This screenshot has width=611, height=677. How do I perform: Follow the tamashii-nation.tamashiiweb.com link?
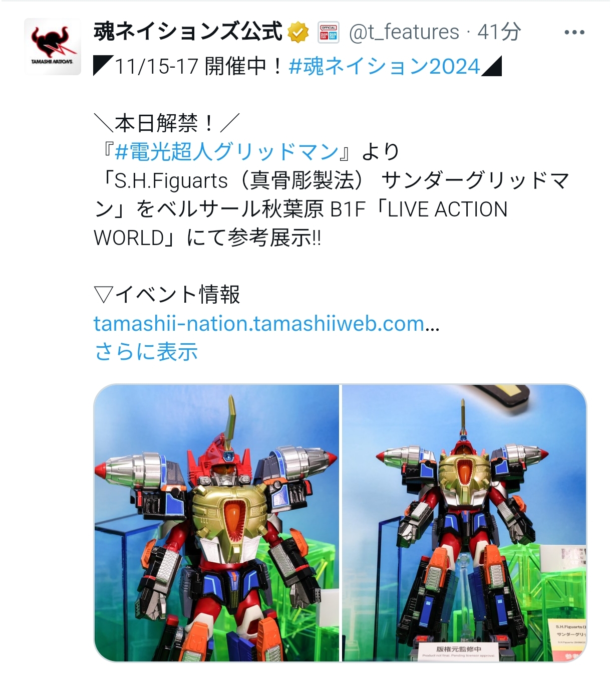[266, 324]
